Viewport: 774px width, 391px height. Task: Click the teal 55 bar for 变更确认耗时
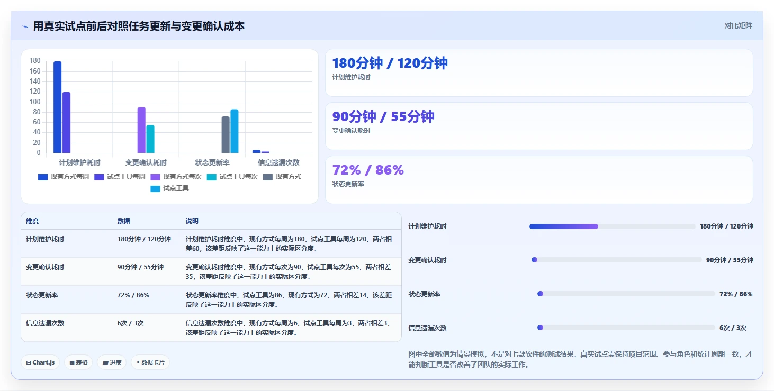tap(150, 139)
